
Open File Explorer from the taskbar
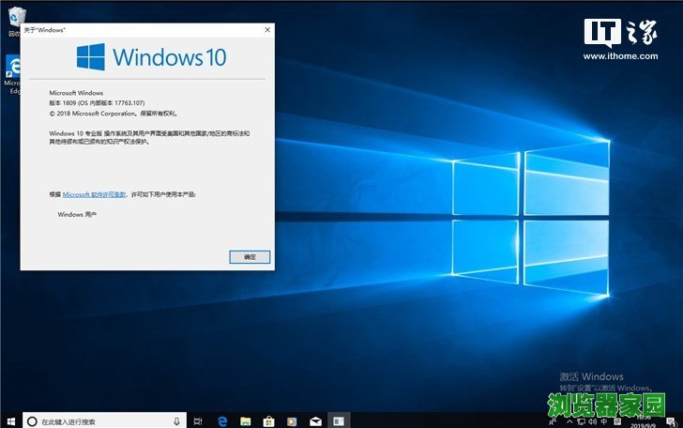246,421
